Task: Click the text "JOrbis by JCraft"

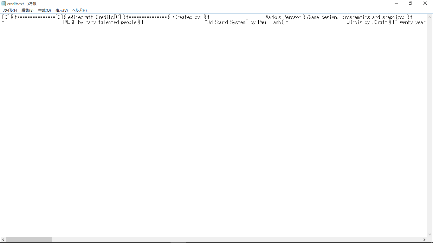Action: [367, 22]
